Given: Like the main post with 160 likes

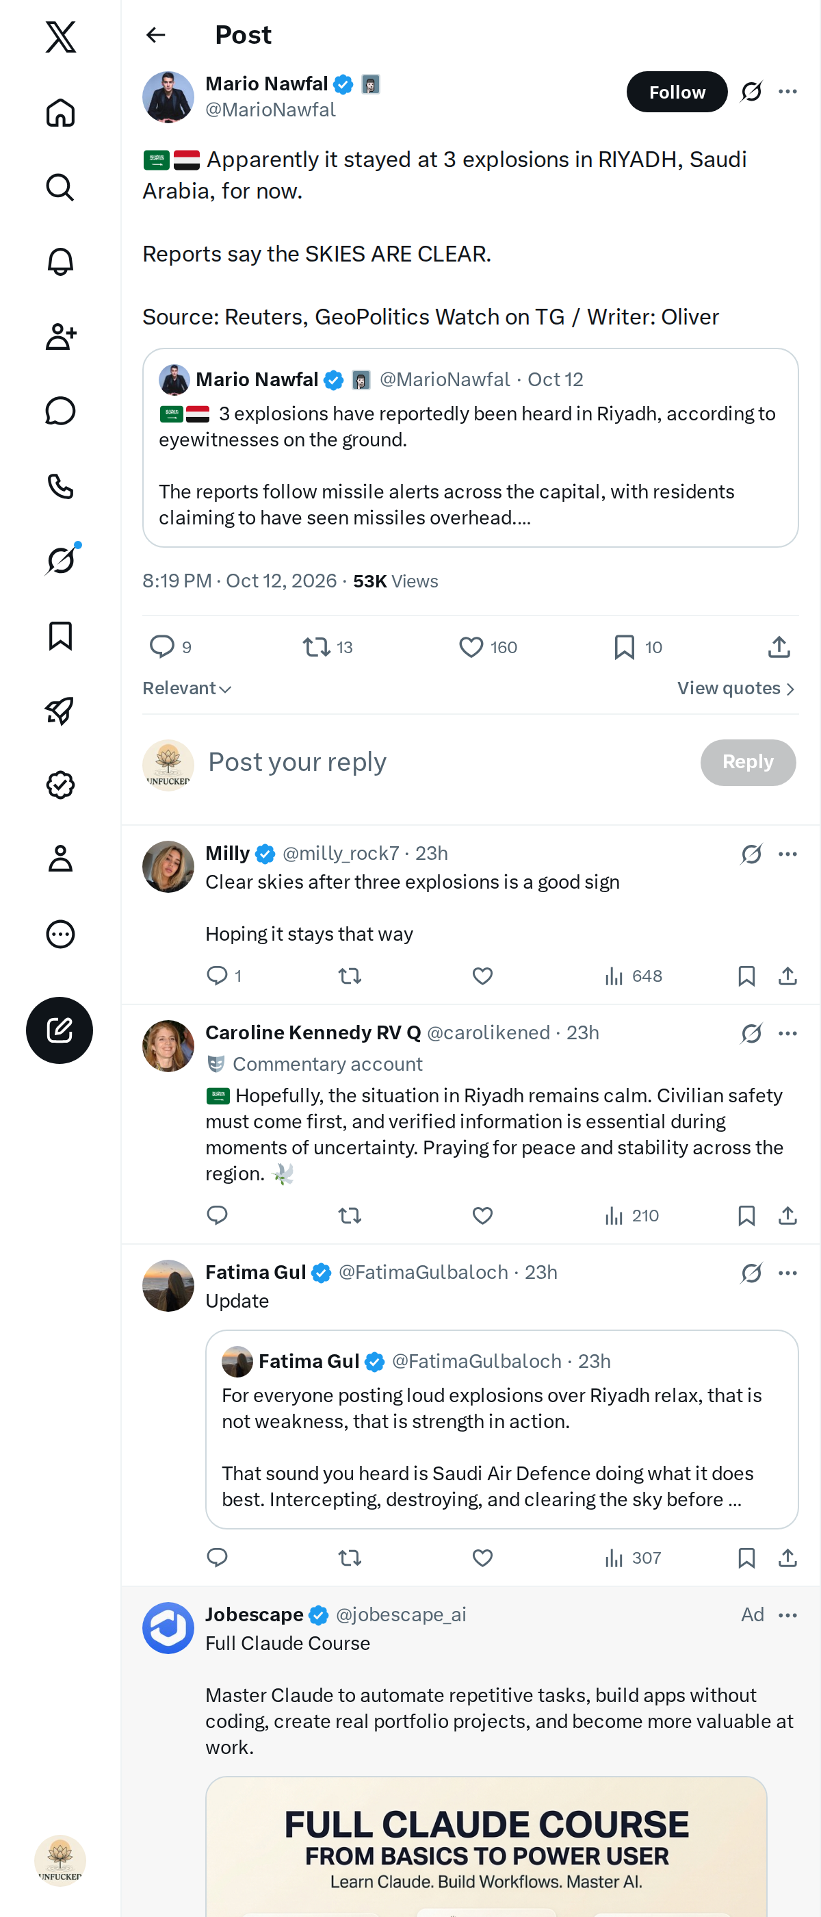Looking at the screenshot, I should [x=488, y=647].
